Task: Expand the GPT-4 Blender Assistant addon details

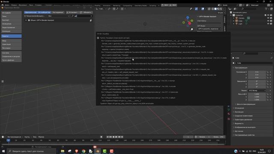Action: pos(26,20)
